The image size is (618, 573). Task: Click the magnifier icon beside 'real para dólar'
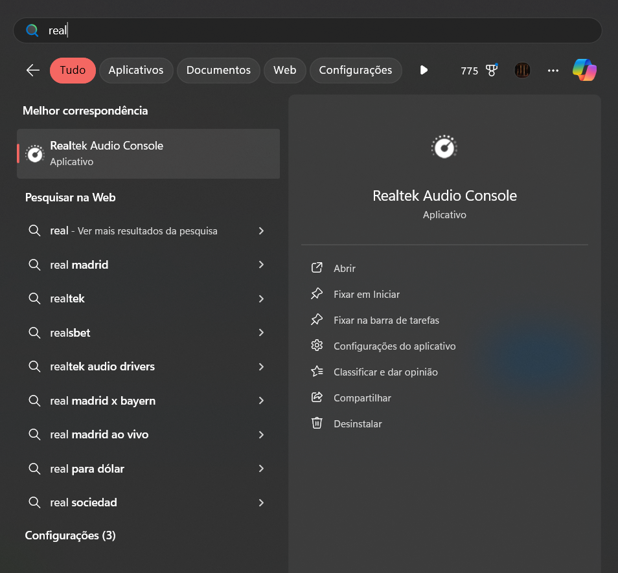coord(35,469)
